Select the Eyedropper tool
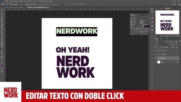 click(2, 25)
